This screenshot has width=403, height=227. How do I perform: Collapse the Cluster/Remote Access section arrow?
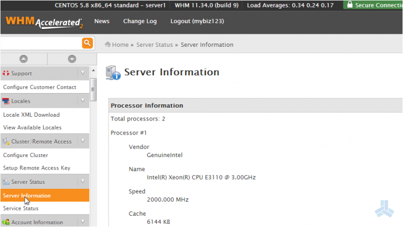(x=83, y=141)
